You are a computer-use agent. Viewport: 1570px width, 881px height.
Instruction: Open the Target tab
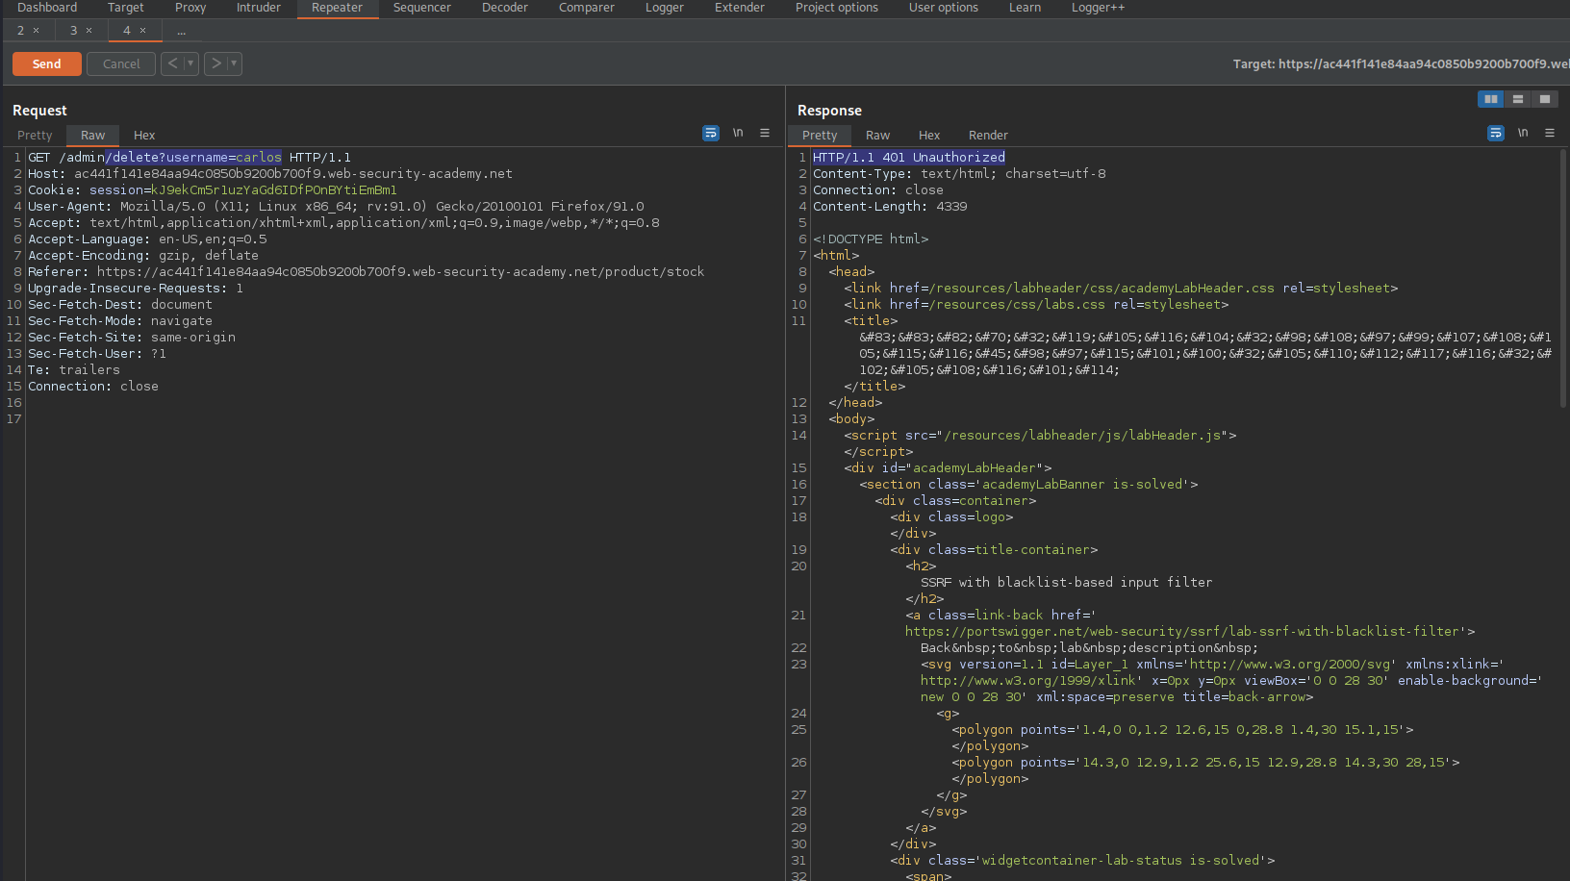(x=126, y=8)
